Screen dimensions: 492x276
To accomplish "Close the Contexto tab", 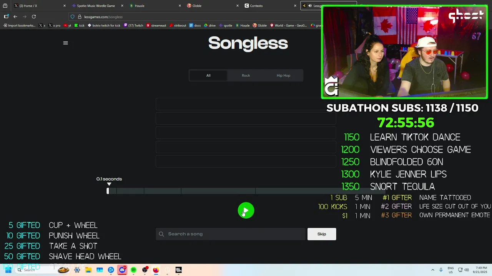I will pos(295,6).
